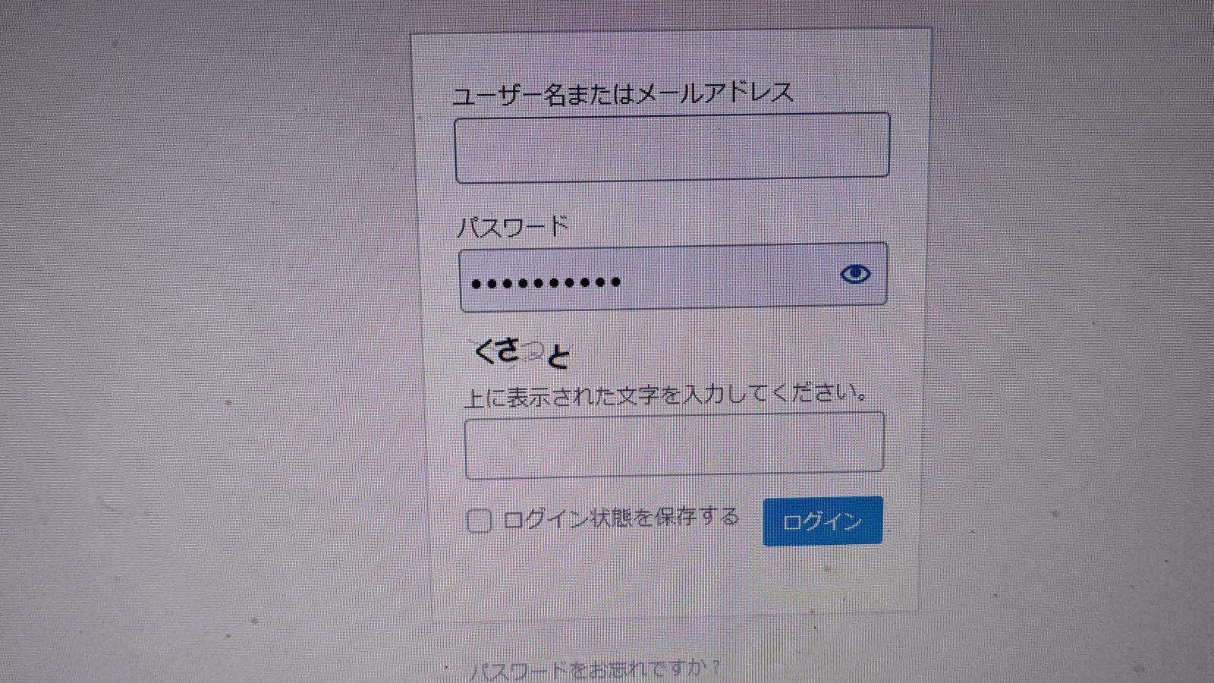Click inside the パスワード input field

[673, 277]
